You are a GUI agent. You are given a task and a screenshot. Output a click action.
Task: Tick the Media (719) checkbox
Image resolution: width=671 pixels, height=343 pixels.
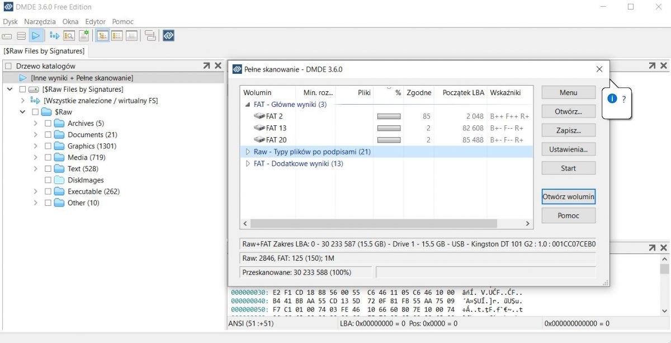tap(48, 157)
